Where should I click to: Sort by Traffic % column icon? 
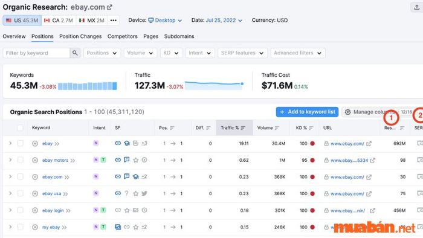coord(243,128)
